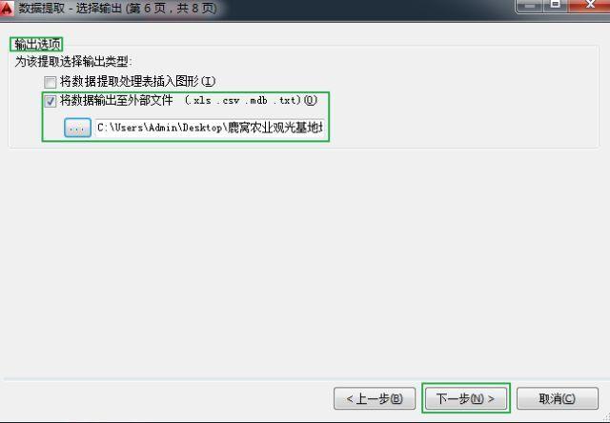Go back with 上一步(B) button
The height and width of the screenshot is (423, 610).
[375, 398]
